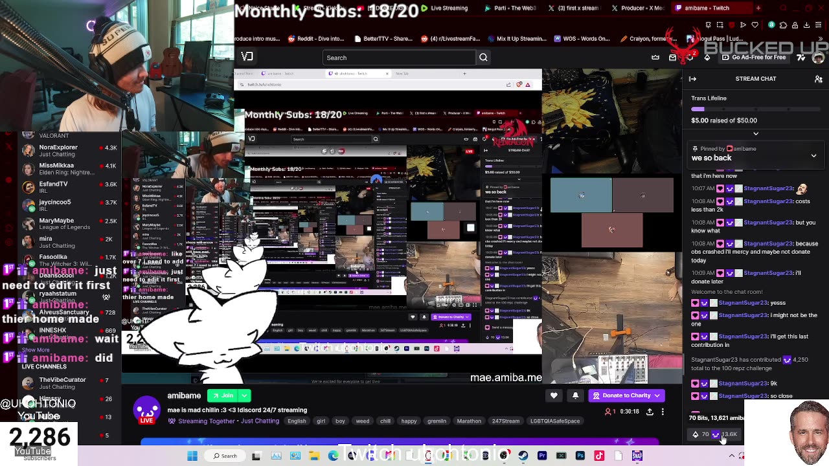Click the browser snapshot capture icon
The height and width of the screenshot is (466, 829).
[x=720, y=25]
